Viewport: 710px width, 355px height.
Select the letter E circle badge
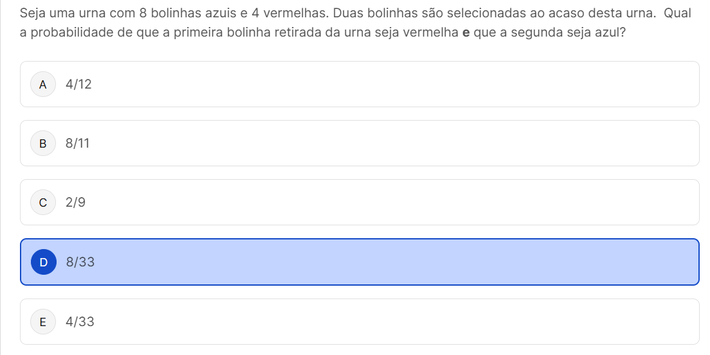click(x=43, y=322)
